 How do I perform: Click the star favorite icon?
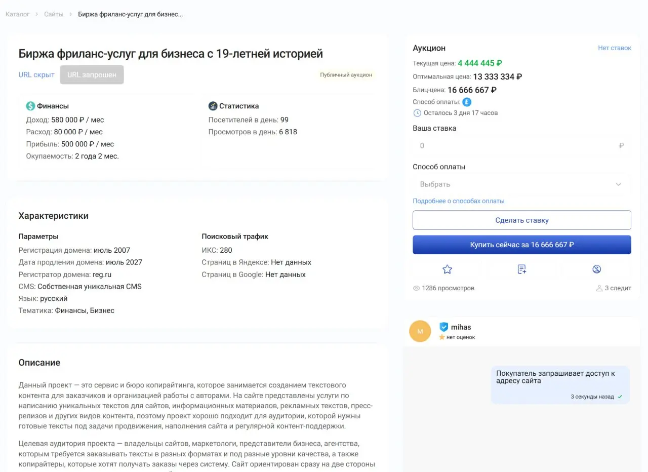click(447, 269)
